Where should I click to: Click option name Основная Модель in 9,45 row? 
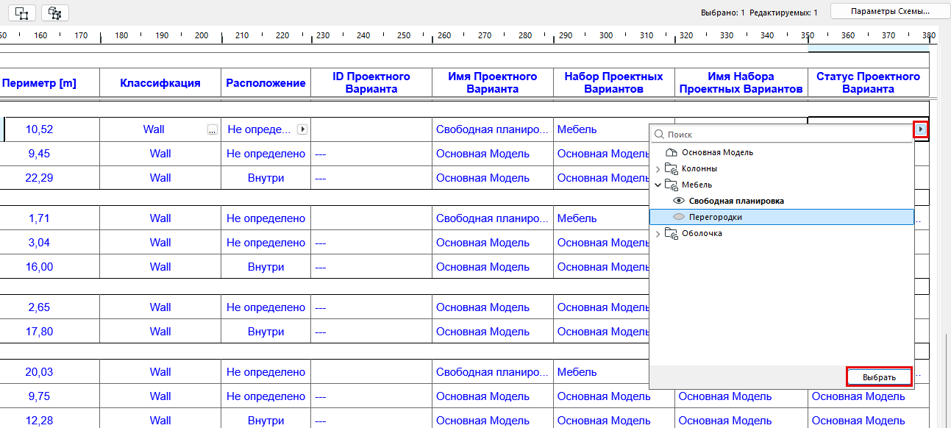pyautogui.click(x=482, y=154)
